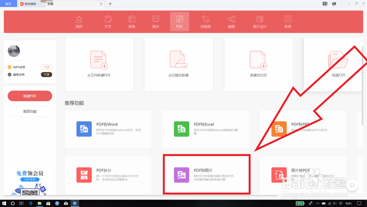The image size is (367, 207).
Task: Open the feedback chat bubble button
Action: click(x=352, y=185)
